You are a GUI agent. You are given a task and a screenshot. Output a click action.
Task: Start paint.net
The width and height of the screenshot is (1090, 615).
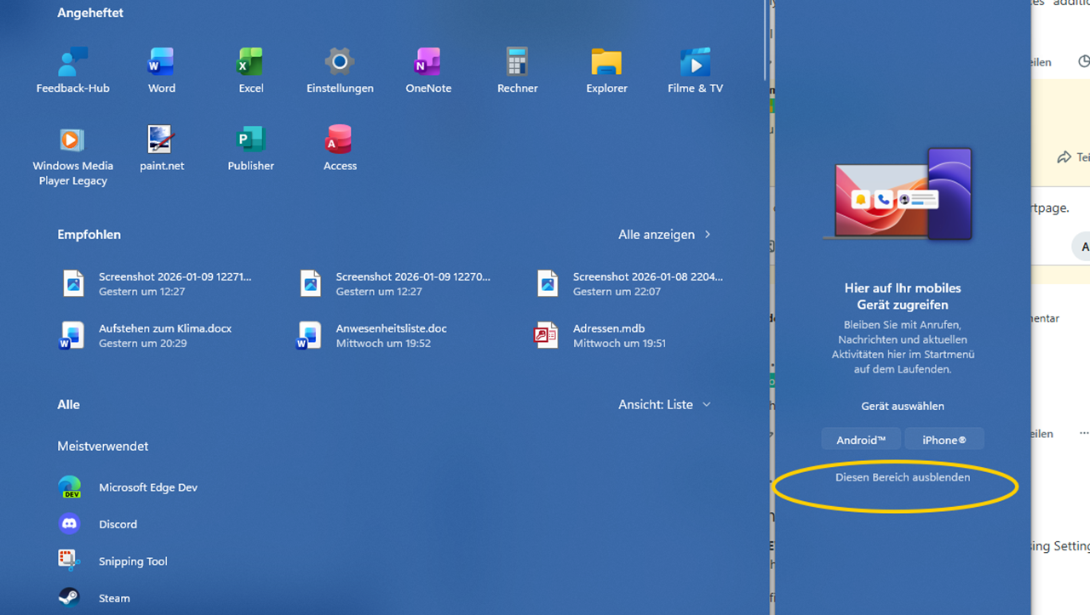click(162, 146)
